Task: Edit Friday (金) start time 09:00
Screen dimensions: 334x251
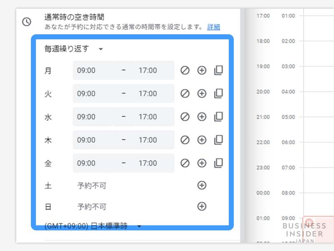Action: [x=92, y=163]
